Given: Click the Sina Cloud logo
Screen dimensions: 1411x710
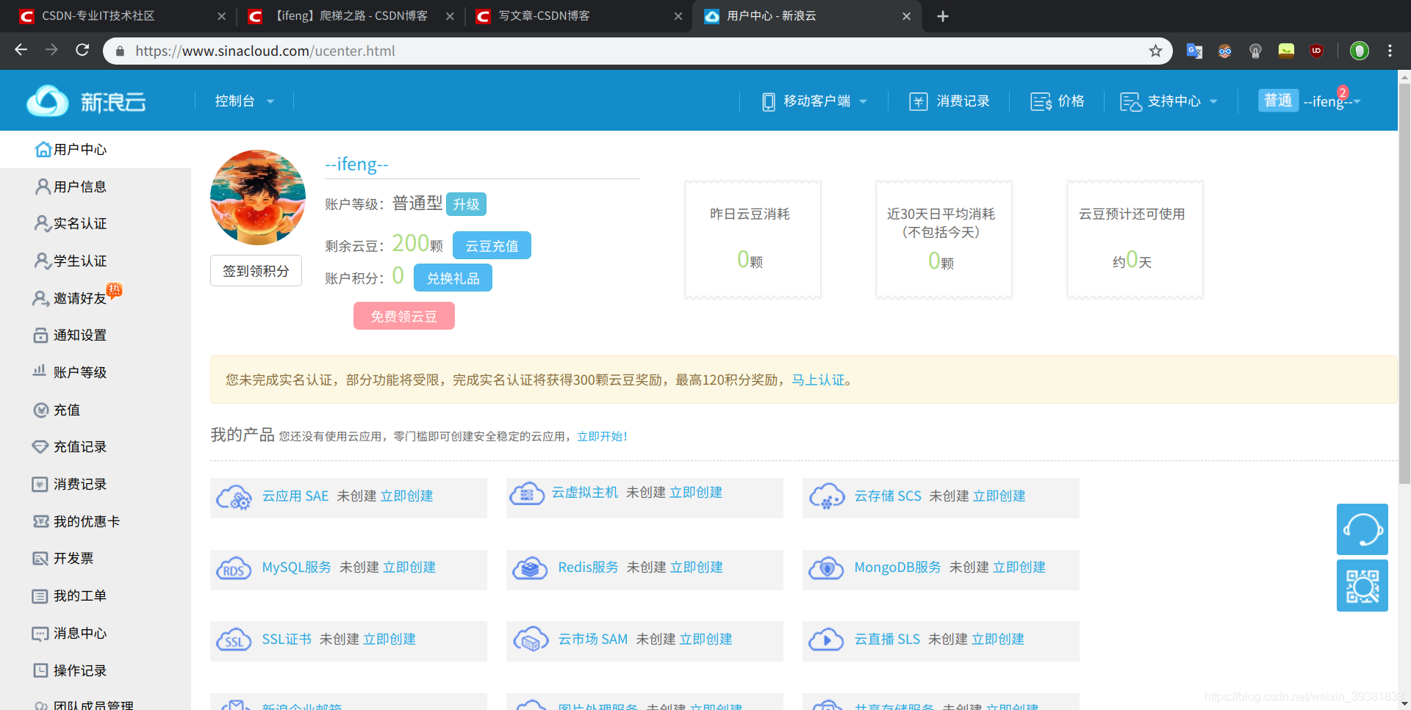Looking at the screenshot, I should coord(86,101).
